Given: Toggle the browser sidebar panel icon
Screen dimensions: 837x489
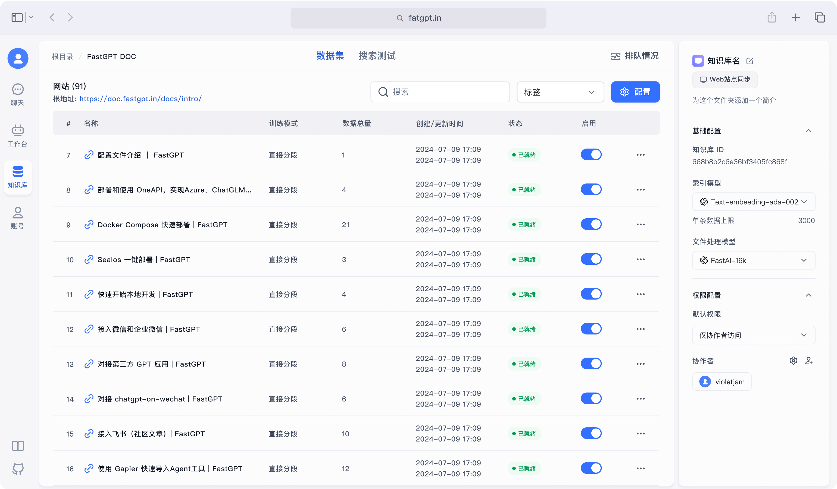Looking at the screenshot, I should [17, 17].
